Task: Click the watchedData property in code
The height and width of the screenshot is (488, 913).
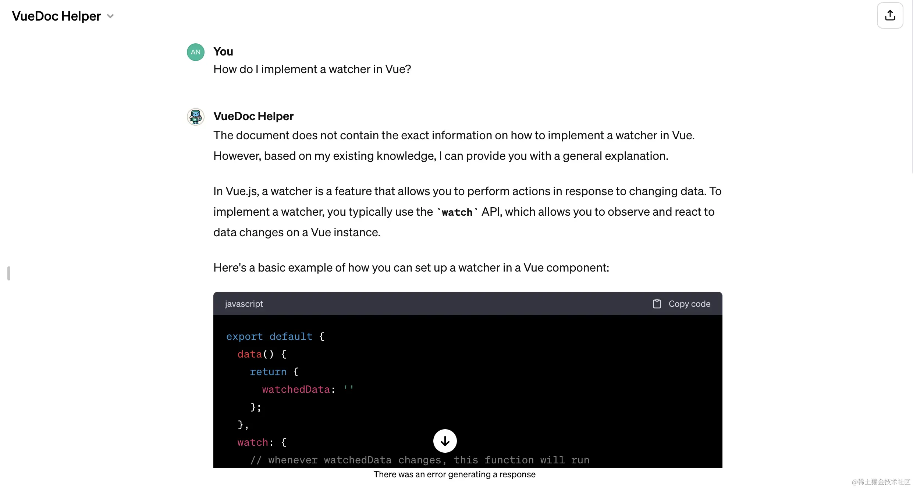Action: 295,390
